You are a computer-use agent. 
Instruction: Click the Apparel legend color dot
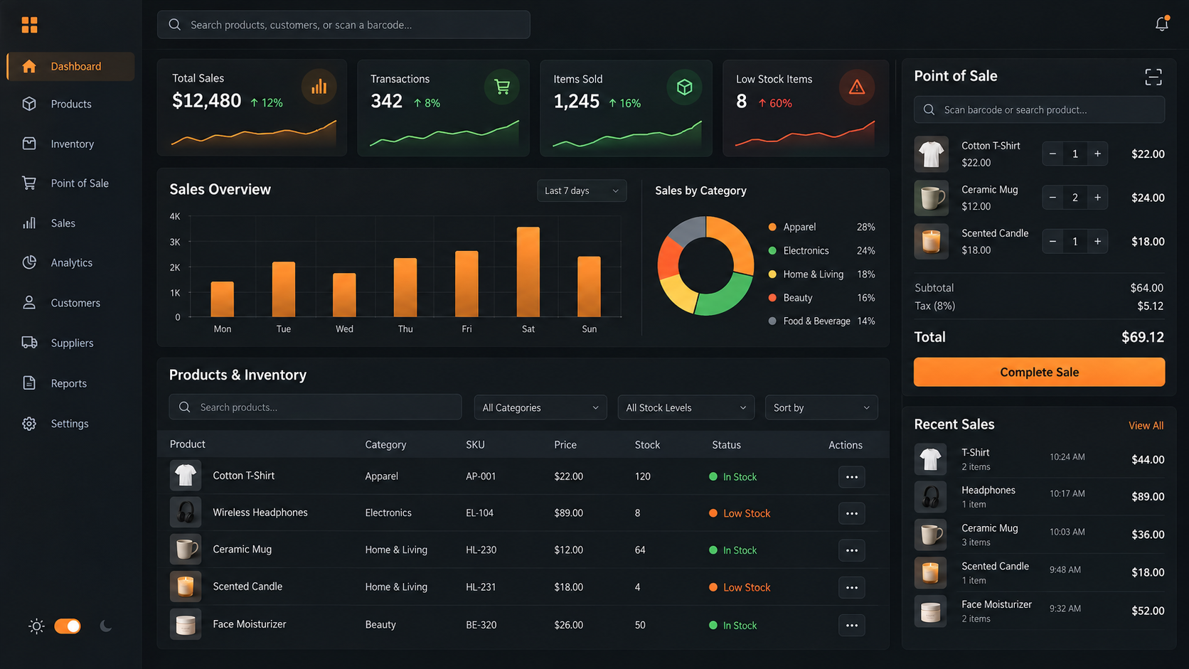[772, 227]
